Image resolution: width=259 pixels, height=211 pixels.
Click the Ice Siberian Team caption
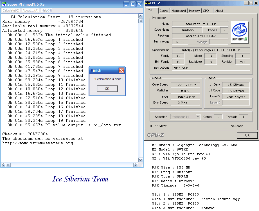[x=80, y=179]
